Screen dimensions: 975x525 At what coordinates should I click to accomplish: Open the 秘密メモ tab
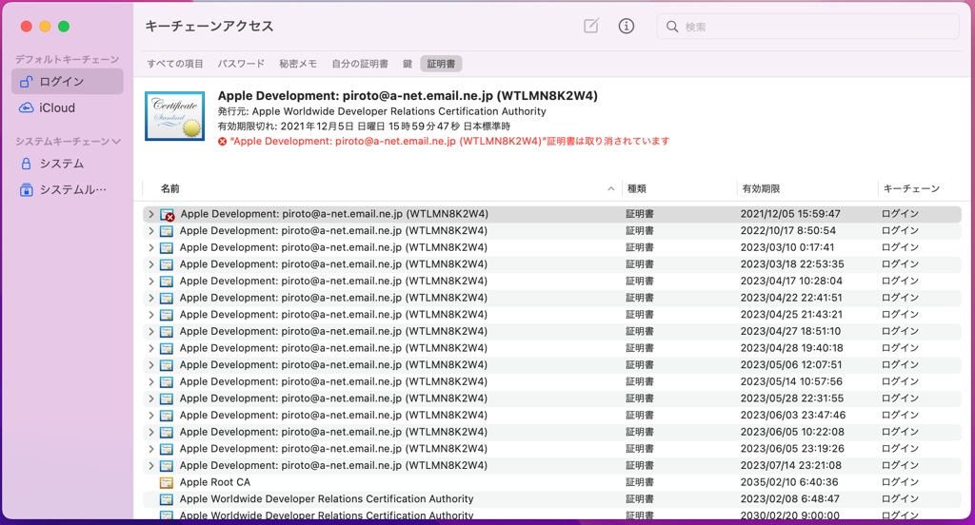pos(298,64)
